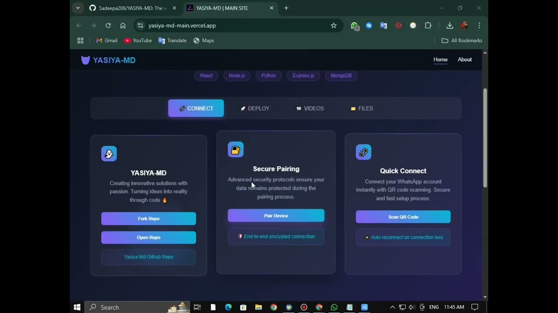This screenshot has height=313, width=558.
Task: Go to About page in navbar
Action: tap(465, 60)
